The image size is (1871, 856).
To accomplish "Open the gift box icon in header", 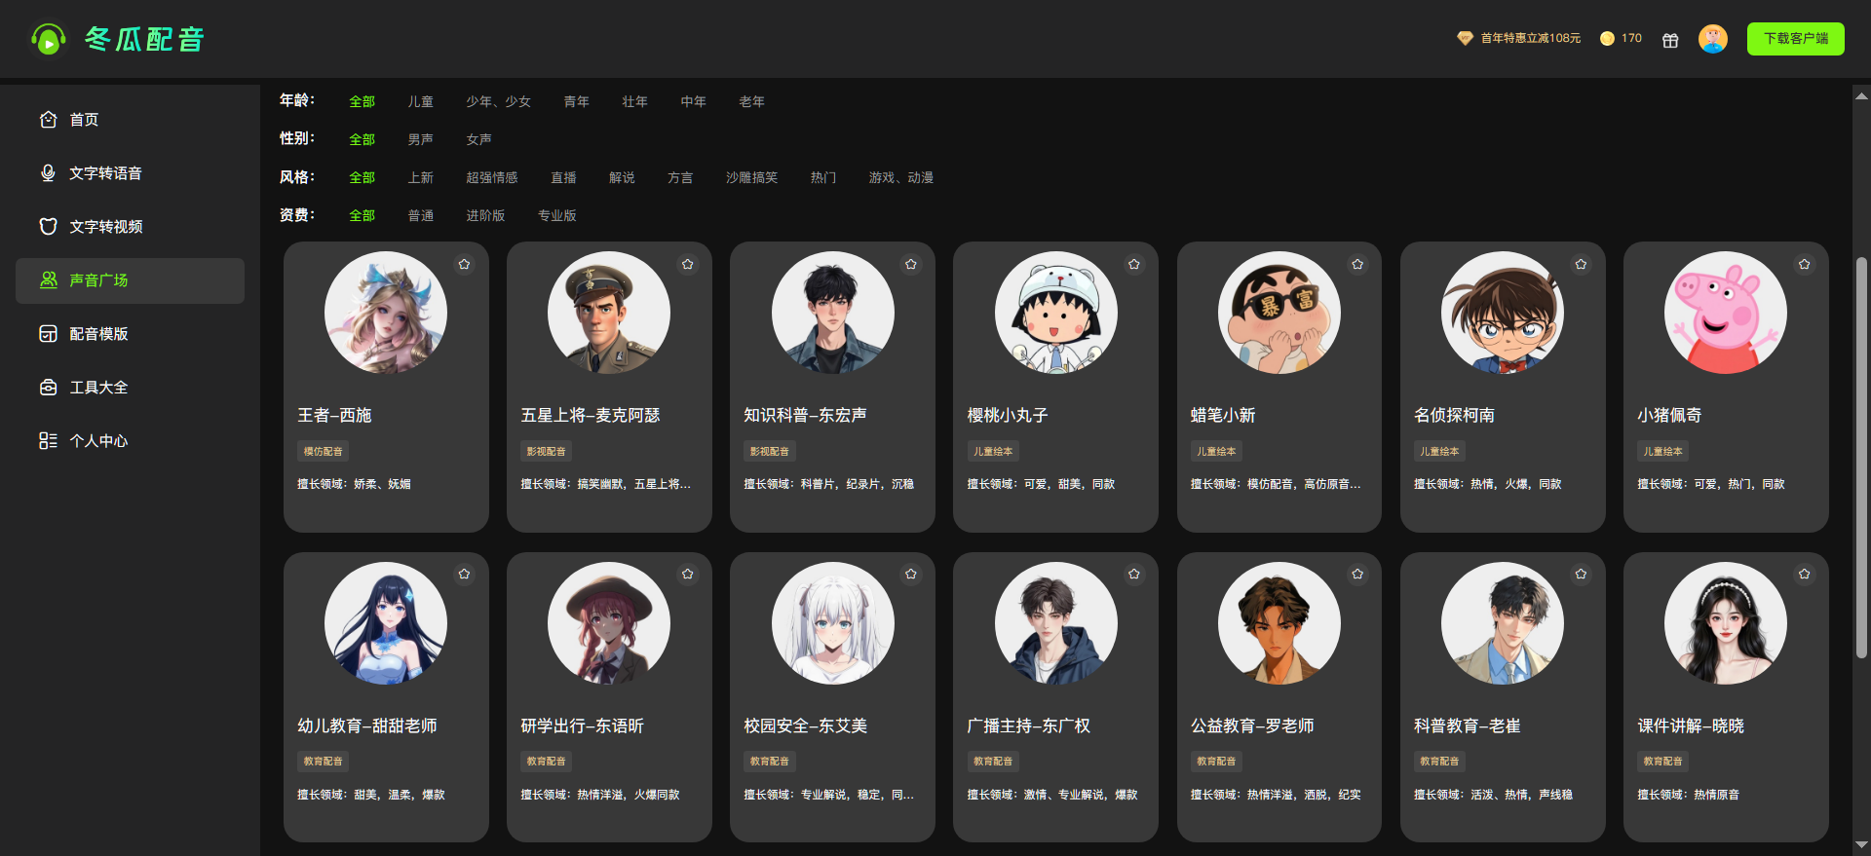I will click(x=1670, y=40).
